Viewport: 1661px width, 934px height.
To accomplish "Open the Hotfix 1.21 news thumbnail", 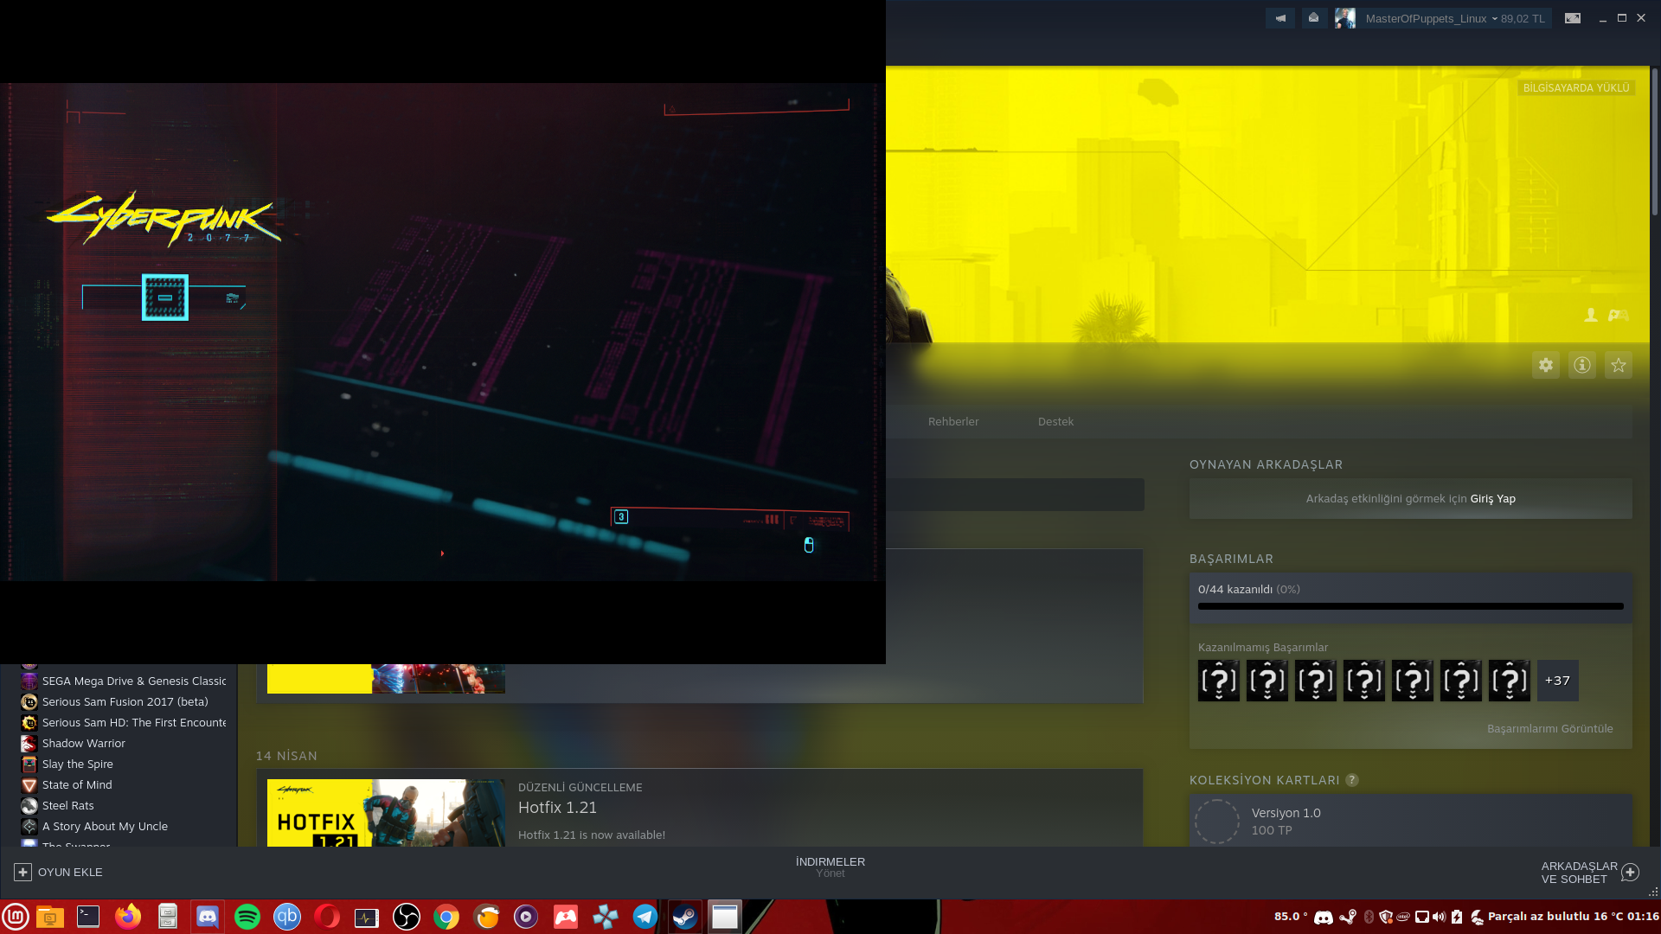I will click(x=386, y=813).
